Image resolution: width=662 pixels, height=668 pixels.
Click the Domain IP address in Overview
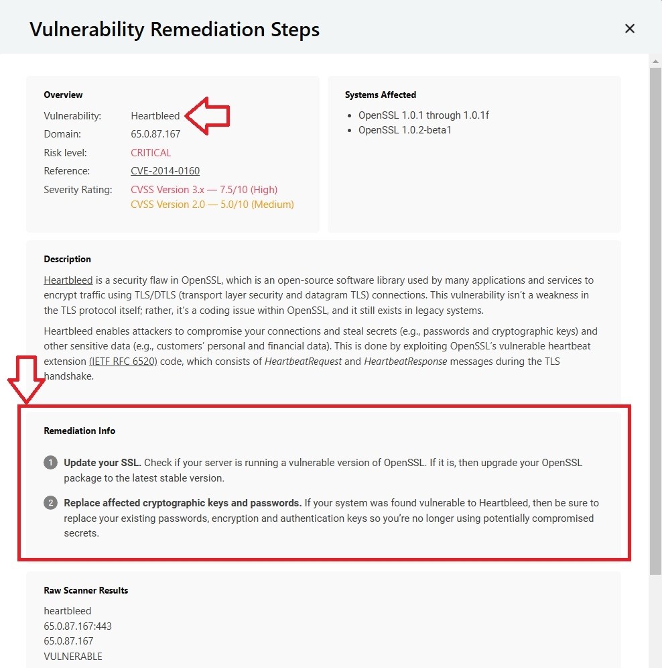coord(155,134)
